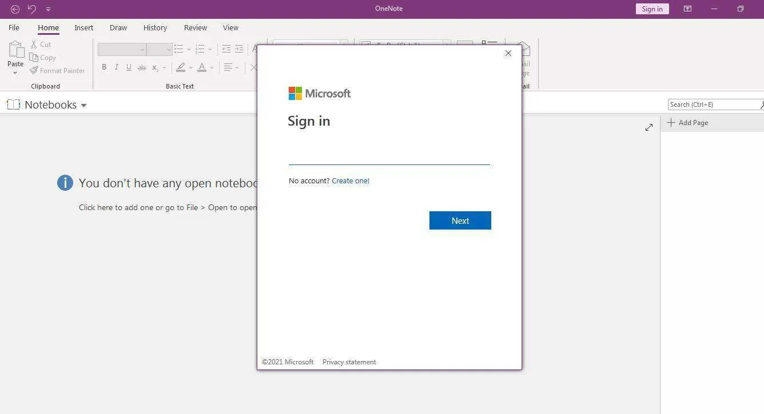Follow the Create one! link
This screenshot has height=414, width=764.
(x=351, y=180)
